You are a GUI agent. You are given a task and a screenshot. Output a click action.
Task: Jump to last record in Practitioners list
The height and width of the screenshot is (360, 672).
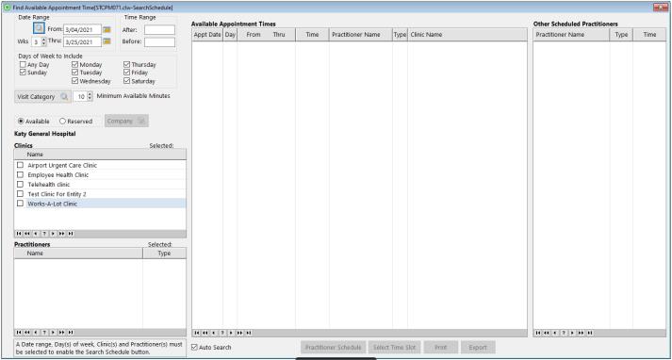(x=71, y=332)
